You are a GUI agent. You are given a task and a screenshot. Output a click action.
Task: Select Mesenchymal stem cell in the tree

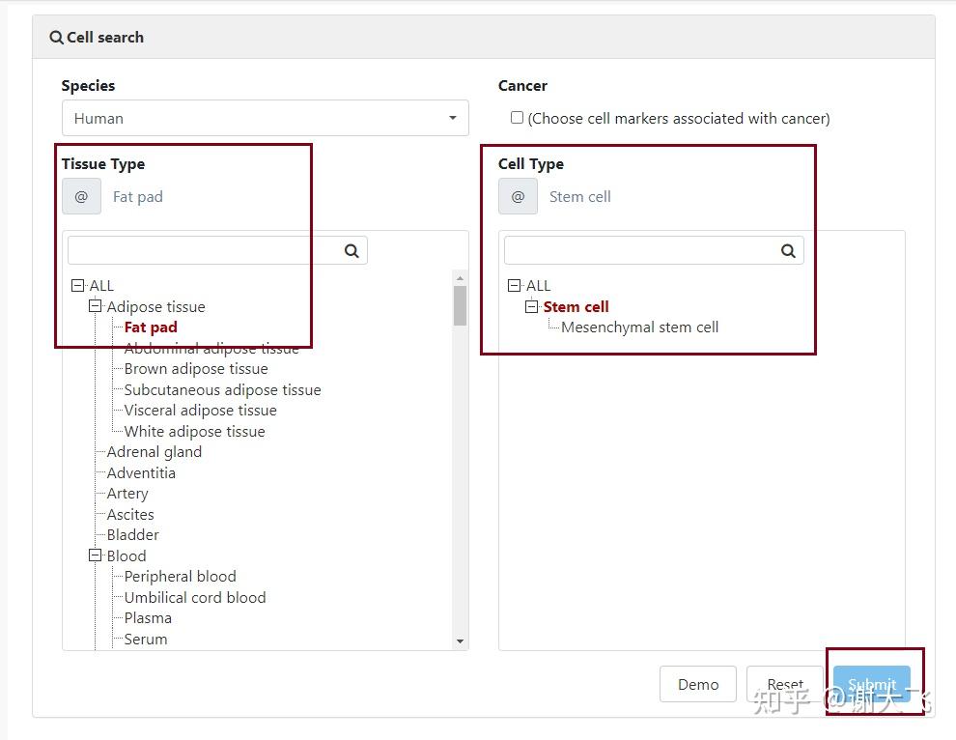coord(639,327)
